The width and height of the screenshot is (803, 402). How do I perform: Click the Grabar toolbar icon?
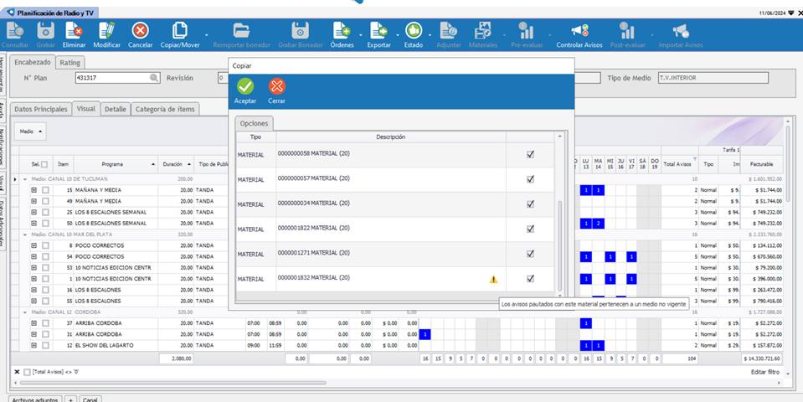(45, 31)
